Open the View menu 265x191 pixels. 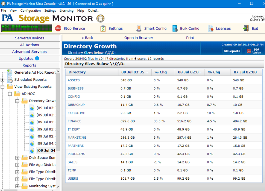coord(13,11)
